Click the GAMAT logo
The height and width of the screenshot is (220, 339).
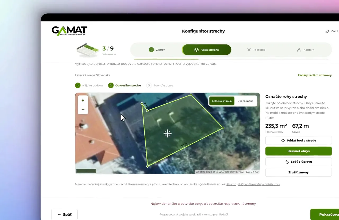[x=69, y=31]
